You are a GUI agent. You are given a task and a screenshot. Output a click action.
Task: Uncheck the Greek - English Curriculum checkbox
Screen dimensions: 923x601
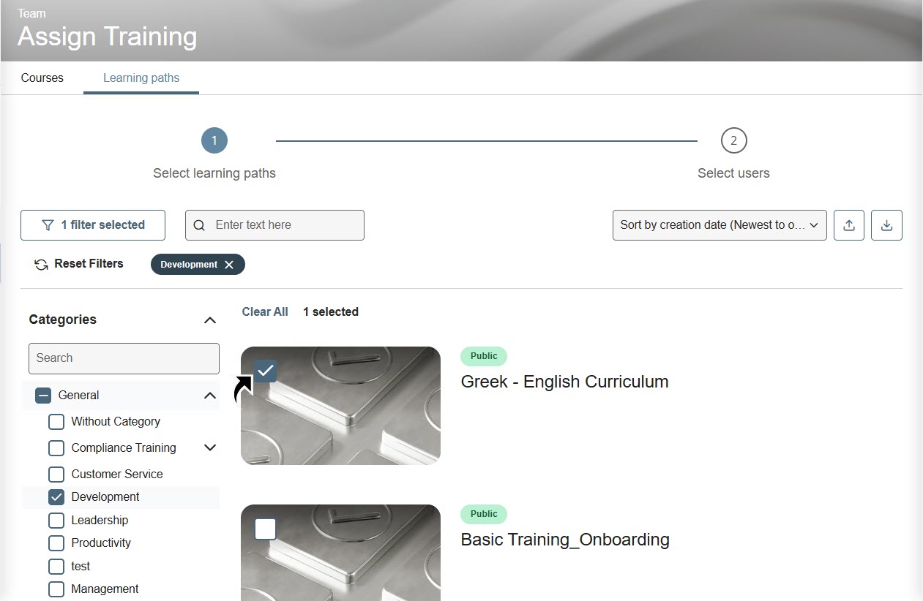point(265,371)
